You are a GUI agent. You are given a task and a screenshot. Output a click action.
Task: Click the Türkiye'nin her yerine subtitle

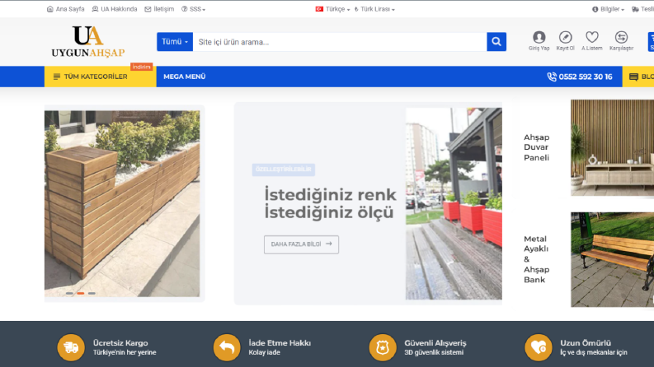pyautogui.click(x=125, y=352)
